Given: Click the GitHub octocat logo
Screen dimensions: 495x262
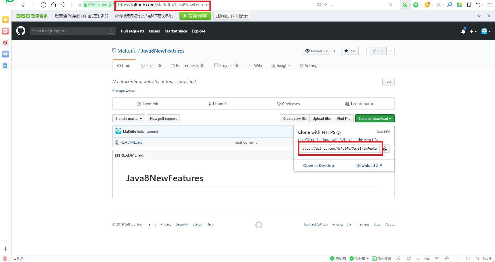Looking at the screenshot, I should coord(21,31).
